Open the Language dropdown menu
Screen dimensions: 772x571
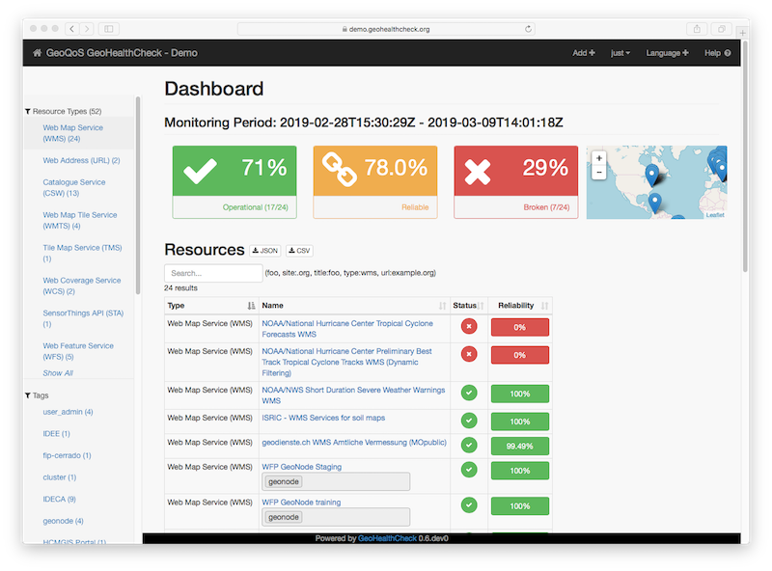tap(667, 53)
